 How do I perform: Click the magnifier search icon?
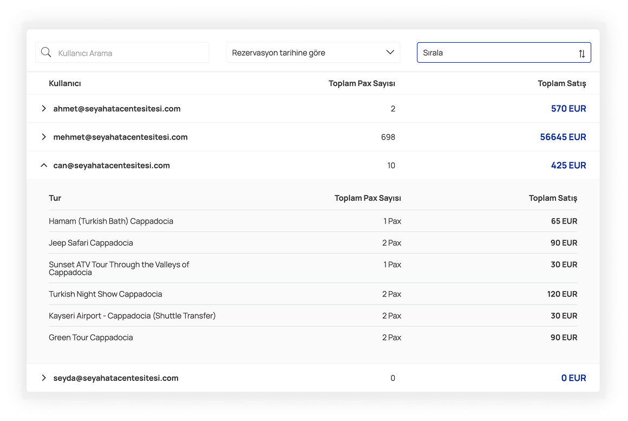click(x=46, y=52)
